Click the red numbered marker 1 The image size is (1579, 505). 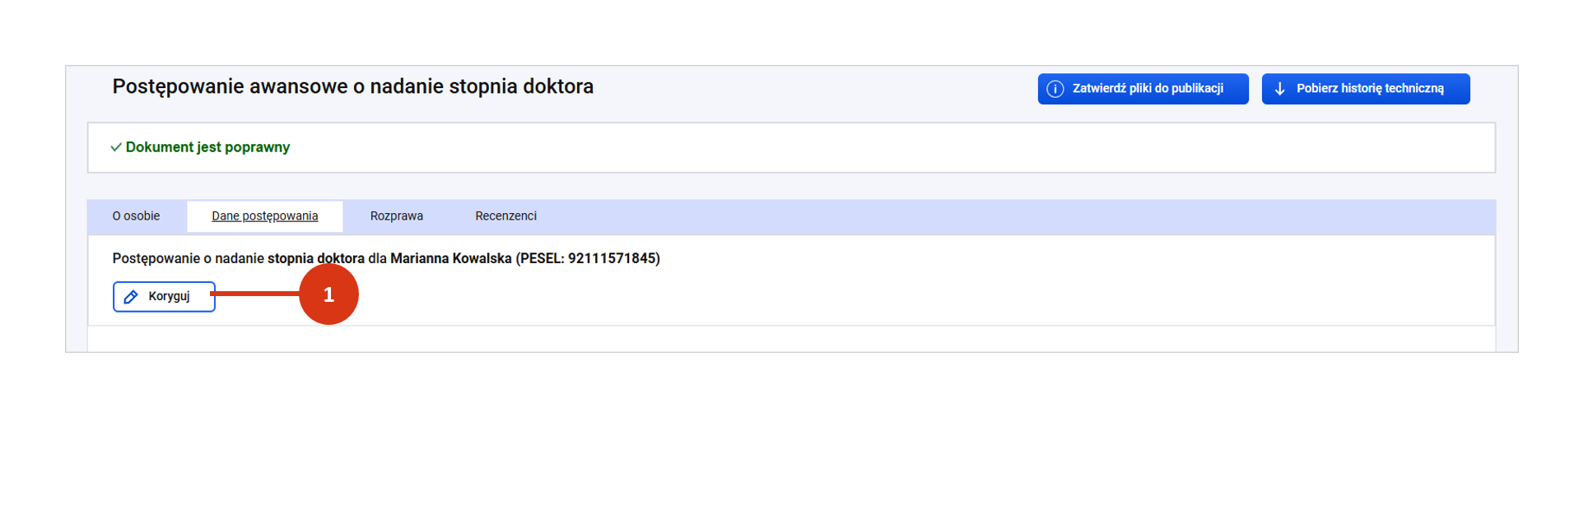click(x=328, y=294)
